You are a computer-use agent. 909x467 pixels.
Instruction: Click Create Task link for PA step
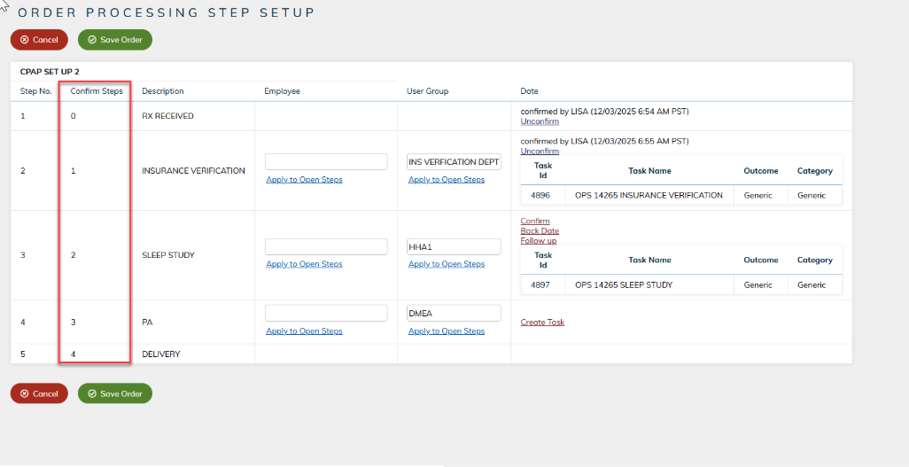pyautogui.click(x=542, y=323)
